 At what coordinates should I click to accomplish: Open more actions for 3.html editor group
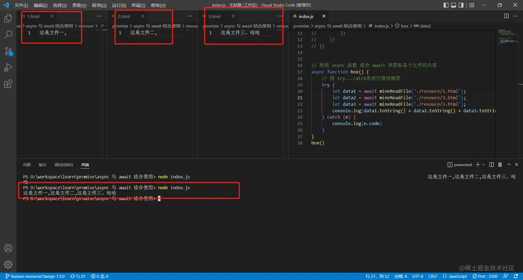click(x=280, y=16)
